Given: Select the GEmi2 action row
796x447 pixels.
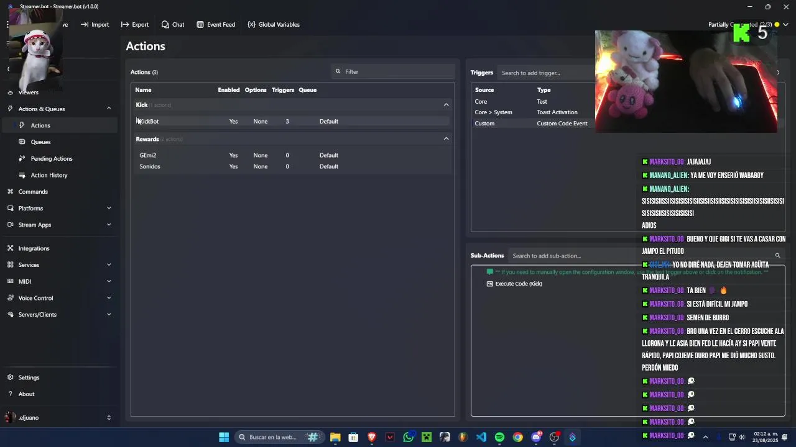Looking at the screenshot, I should (x=292, y=155).
